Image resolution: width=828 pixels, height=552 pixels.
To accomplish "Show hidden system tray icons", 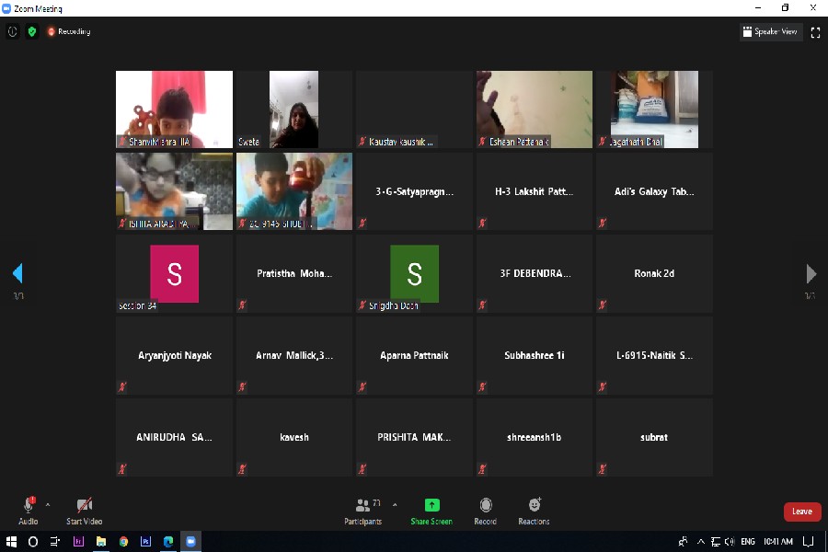I will point(701,542).
